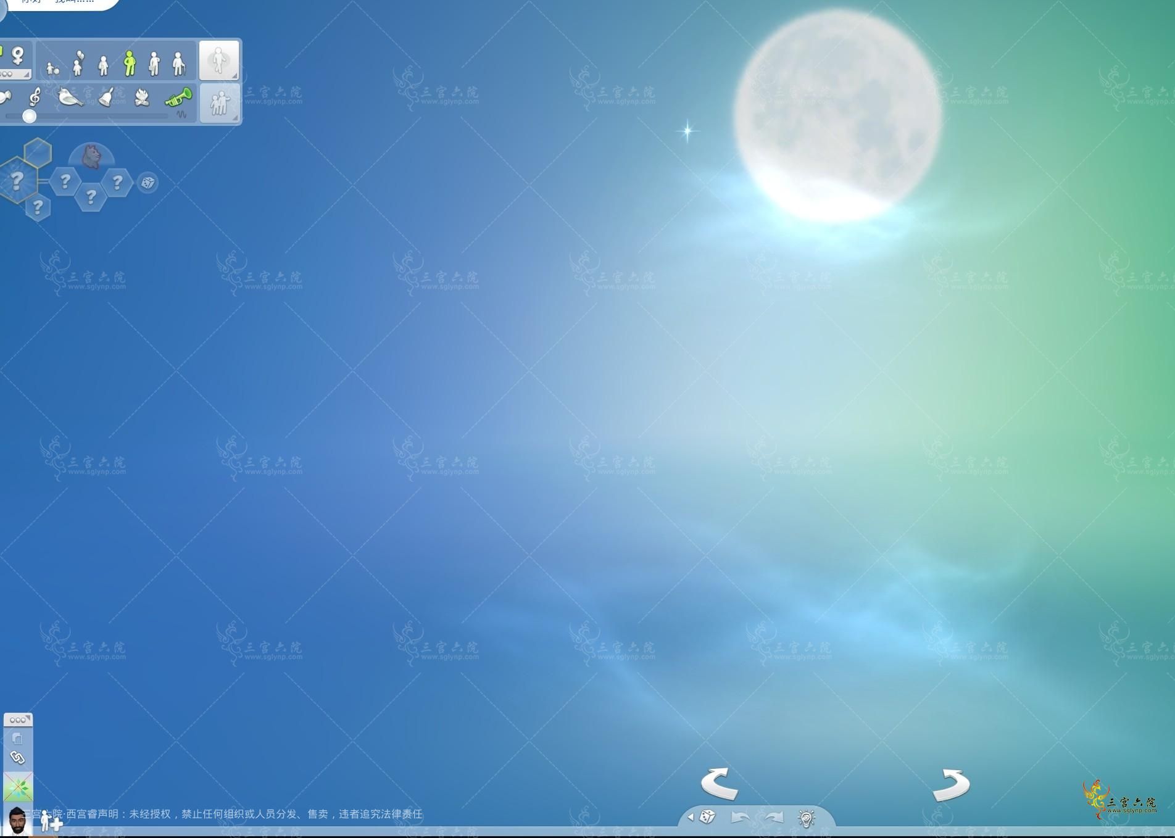Select the bearded sim portrait
This screenshot has height=838, width=1175.
18,821
